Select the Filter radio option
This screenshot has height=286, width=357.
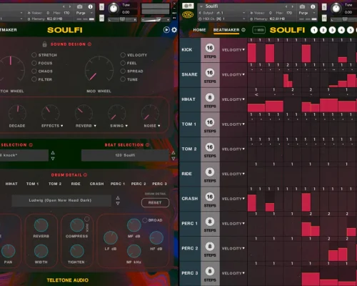coord(34,79)
